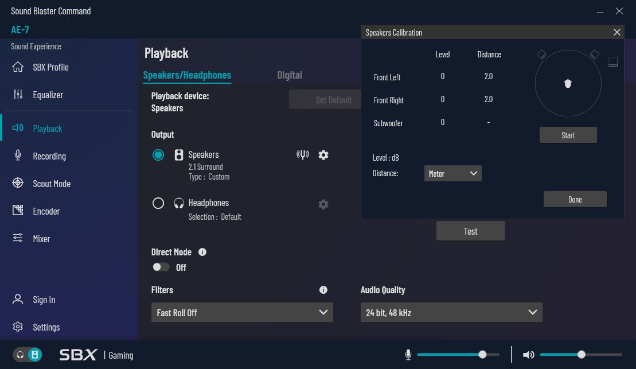Open the Mixer section in sidebar

[x=41, y=239]
